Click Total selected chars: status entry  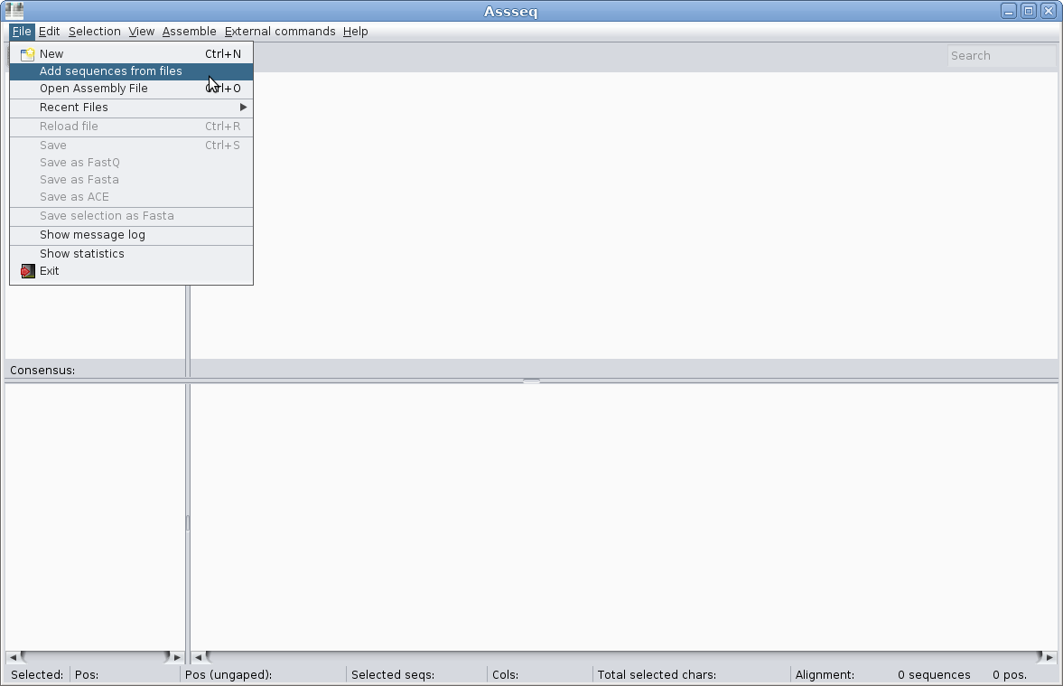pos(657,675)
